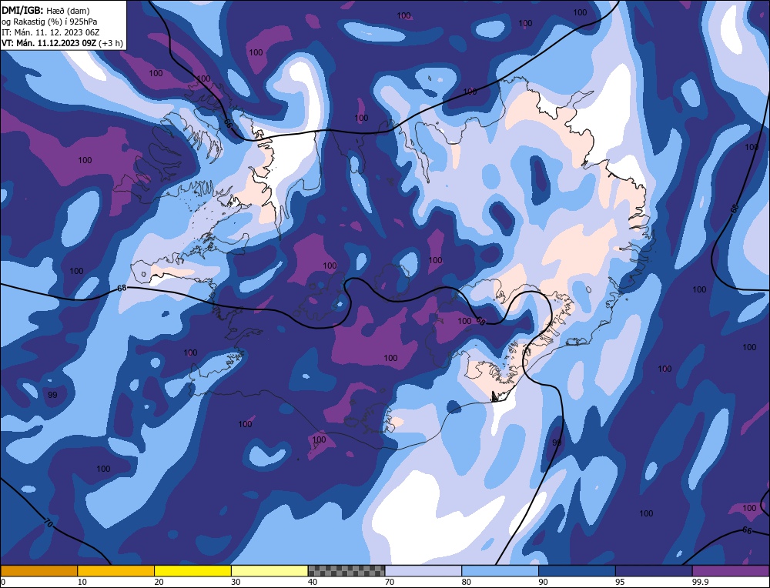
Task: Click the lavender 70–80 legend swatch
Action: (423, 570)
